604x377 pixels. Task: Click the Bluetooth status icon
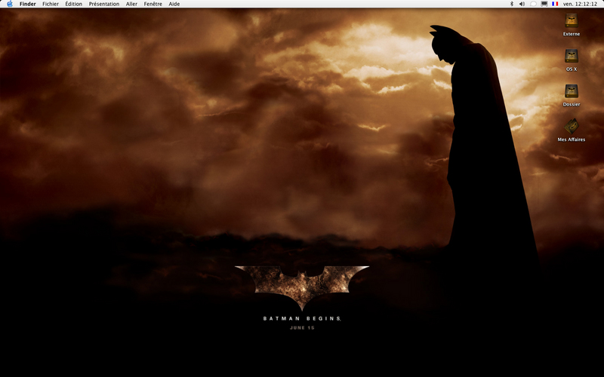tap(512, 4)
